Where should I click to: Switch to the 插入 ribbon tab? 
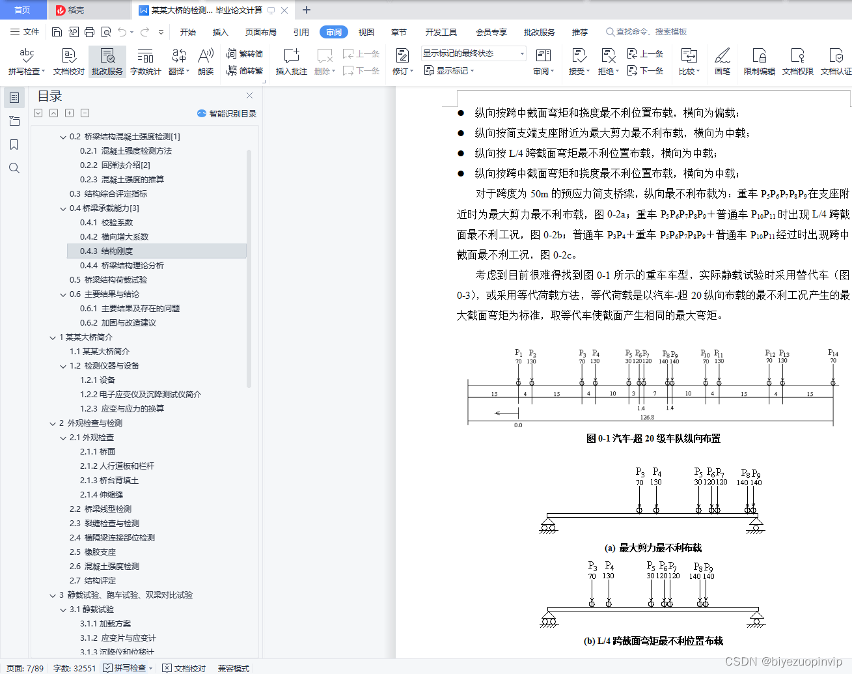click(x=221, y=32)
